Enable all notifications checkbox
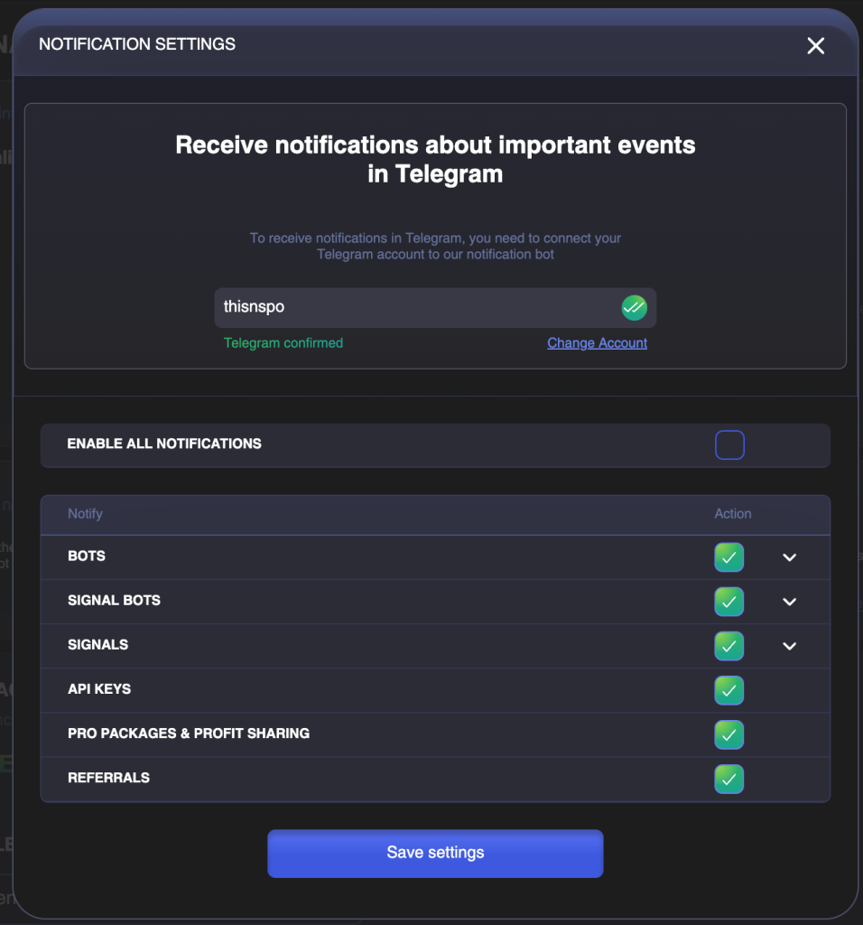Image resolution: width=863 pixels, height=925 pixels. (729, 445)
